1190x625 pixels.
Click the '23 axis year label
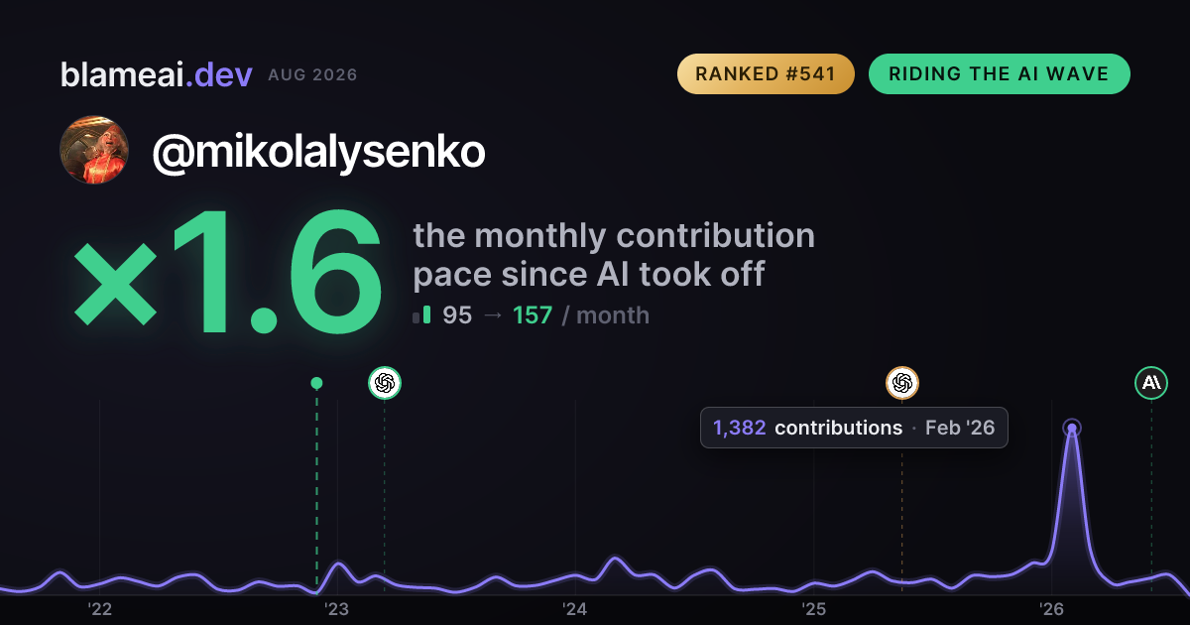[x=337, y=608]
